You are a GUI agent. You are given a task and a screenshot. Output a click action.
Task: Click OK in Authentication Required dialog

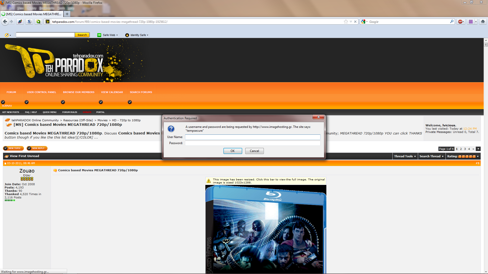click(233, 151)
